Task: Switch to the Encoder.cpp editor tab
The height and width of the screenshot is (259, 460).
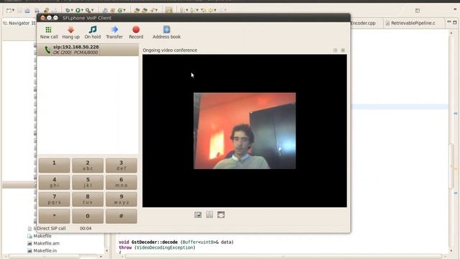Action: pyautogui.click(x=364, y=23)
